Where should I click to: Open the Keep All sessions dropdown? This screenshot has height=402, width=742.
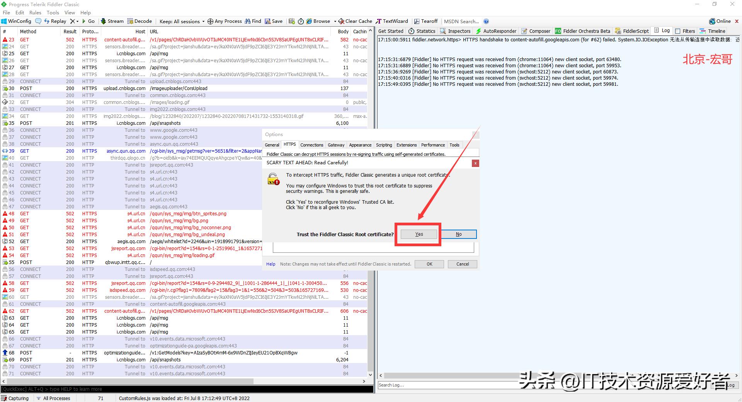point(181,21)
